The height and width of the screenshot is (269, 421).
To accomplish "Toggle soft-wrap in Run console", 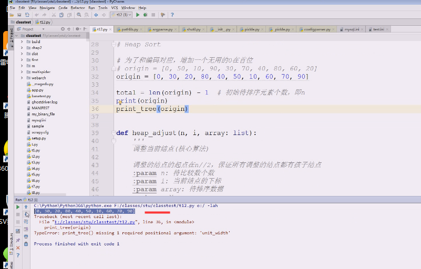I will [x=26, y=222].
